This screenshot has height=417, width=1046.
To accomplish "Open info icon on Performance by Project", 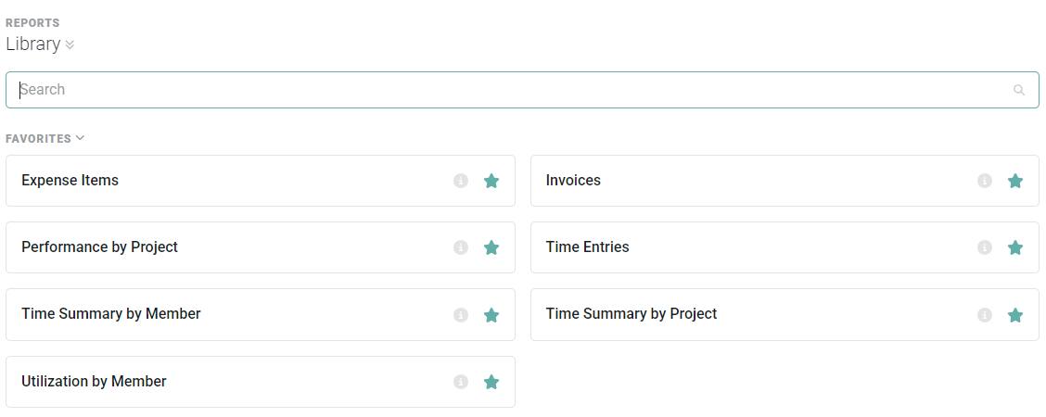I will click(x=461, y=247).
